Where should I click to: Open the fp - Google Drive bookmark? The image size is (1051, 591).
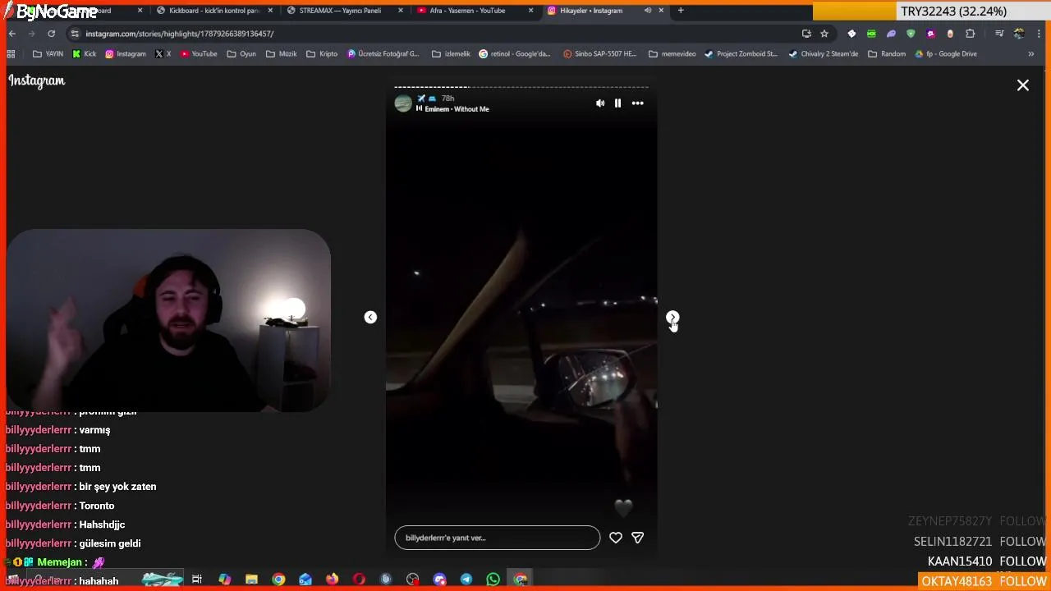point(946,54)
